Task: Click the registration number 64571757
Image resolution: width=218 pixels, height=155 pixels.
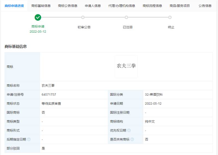Action: (x=49, y=95)
